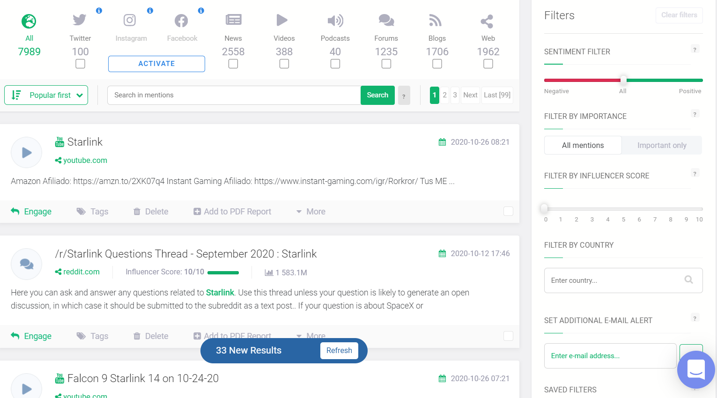Click the green Search button

click(x=377, y=95)
